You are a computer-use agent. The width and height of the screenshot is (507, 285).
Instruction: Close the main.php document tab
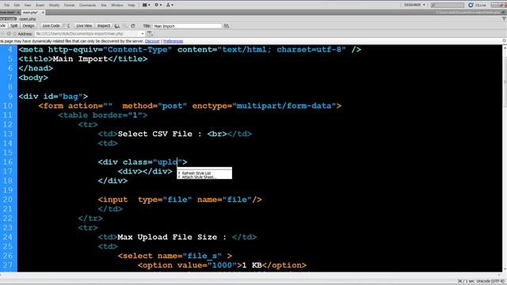point(43,13)
